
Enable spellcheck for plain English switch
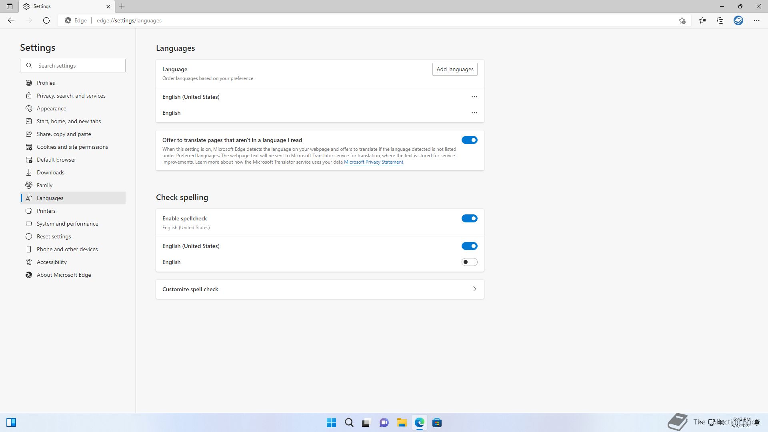470,262
